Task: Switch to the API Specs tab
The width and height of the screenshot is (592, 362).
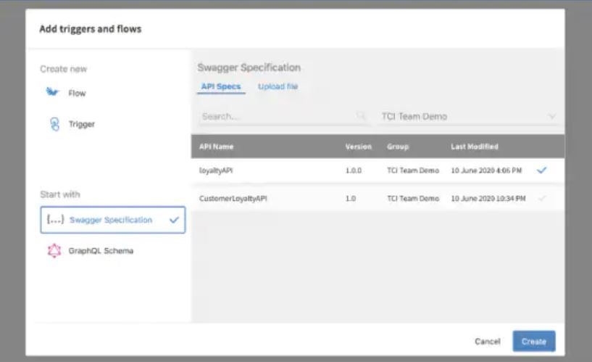Action: tap(220, 86)
